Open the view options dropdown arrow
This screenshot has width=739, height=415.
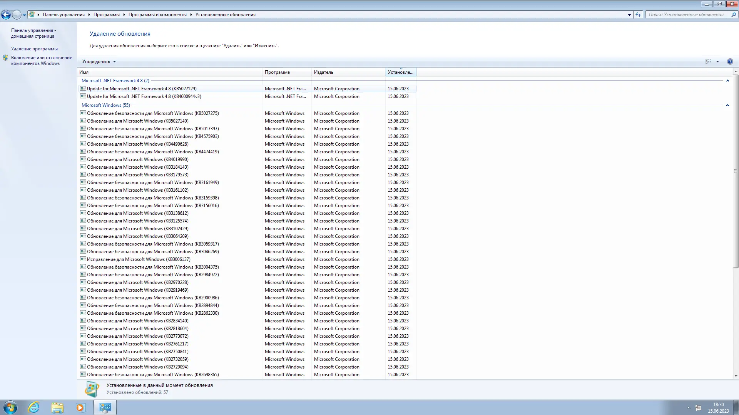click(x=717, y=61)
